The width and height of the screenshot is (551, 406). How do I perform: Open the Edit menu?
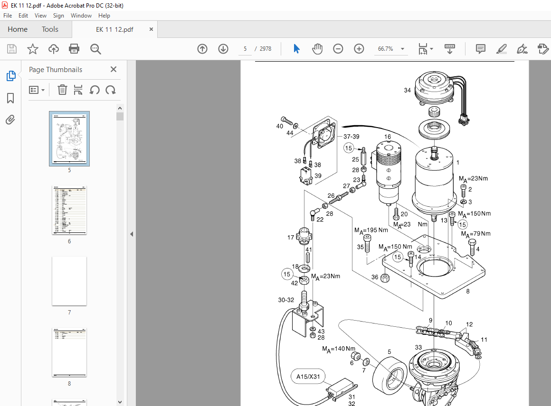pos(23,16)
